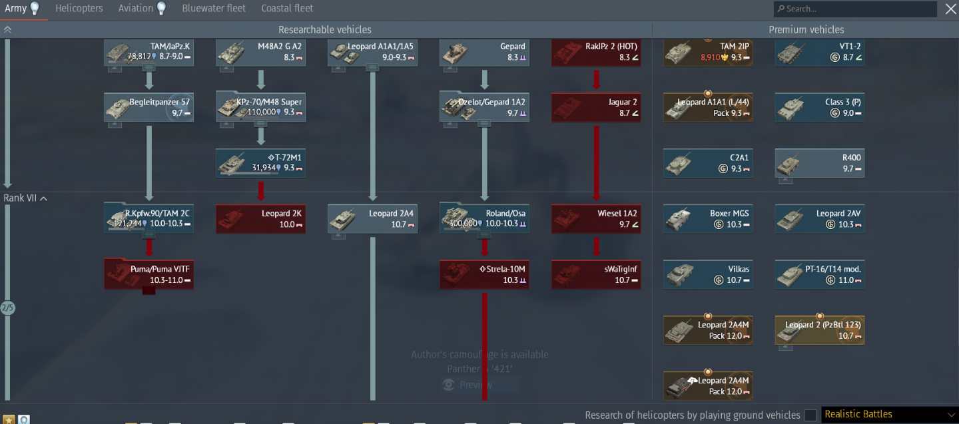959x424 pixels.
Task: Select the premium VT1-2 vehicle
Action: pos(820,52)
